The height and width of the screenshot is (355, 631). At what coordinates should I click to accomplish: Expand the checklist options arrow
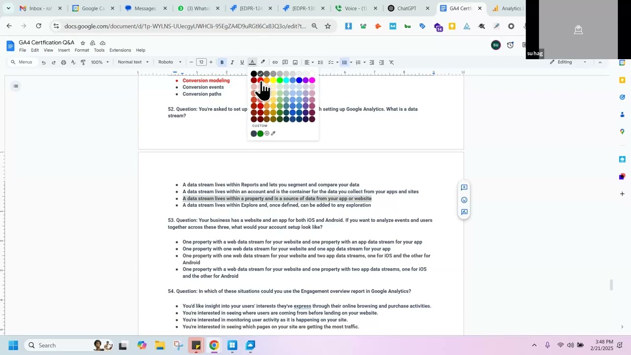[337, 62]
